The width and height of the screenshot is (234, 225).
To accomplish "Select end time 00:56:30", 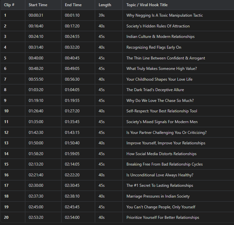I will [72, 79].
